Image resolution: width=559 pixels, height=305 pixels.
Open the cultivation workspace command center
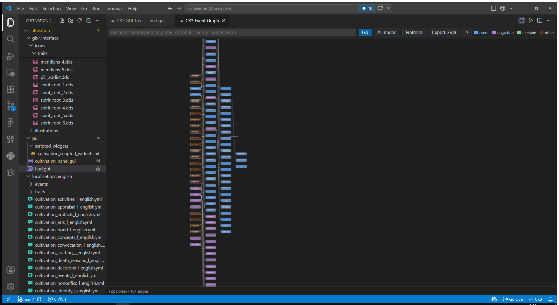271,8
